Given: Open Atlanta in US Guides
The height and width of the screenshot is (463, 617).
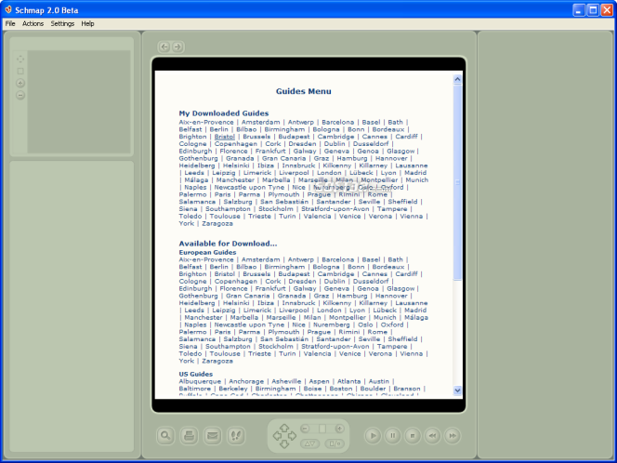Looking at the screenshot, I should pyautogui.click(x=348, y=381).
